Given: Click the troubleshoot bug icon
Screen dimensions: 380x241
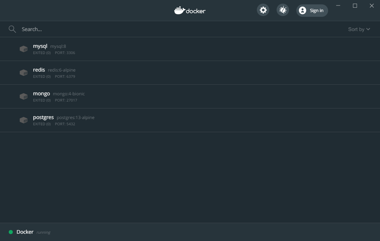Looking at the screenshot, I should pyautogui.click(x=282, y=10).
